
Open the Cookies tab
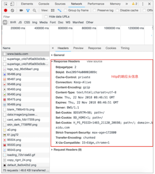tap(111, 48)
